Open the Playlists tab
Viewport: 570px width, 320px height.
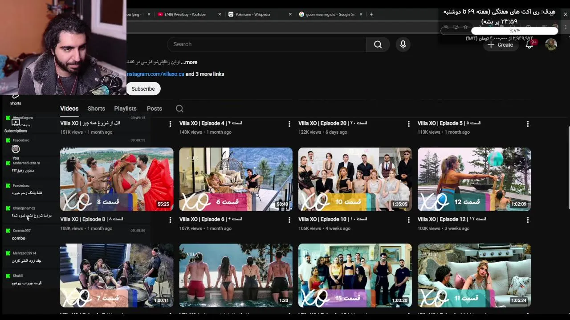[125, 108]
